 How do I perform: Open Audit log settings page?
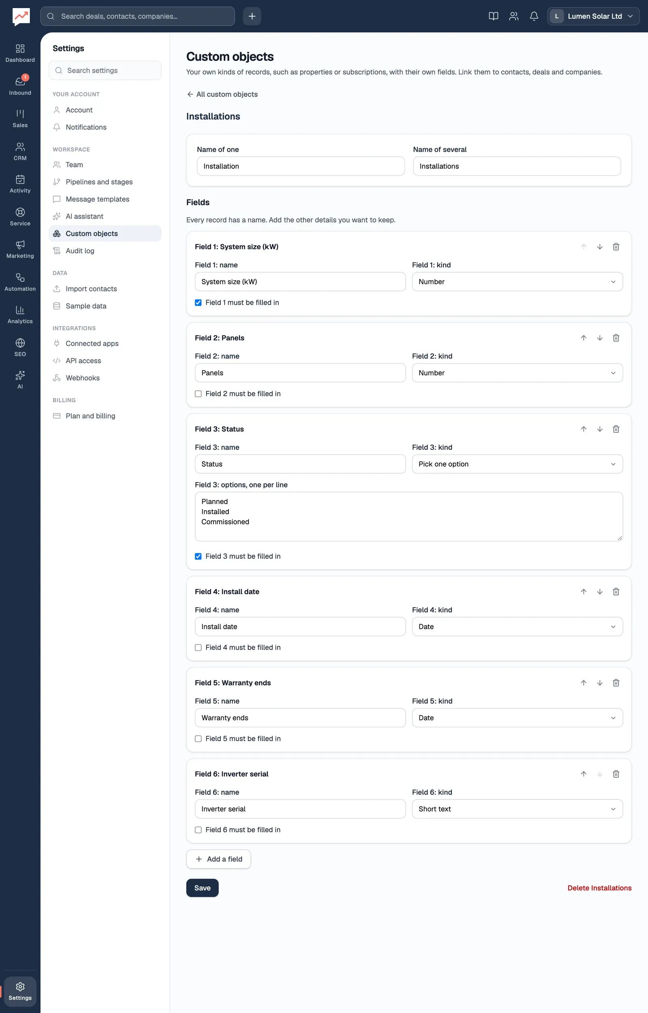point(105,250)
